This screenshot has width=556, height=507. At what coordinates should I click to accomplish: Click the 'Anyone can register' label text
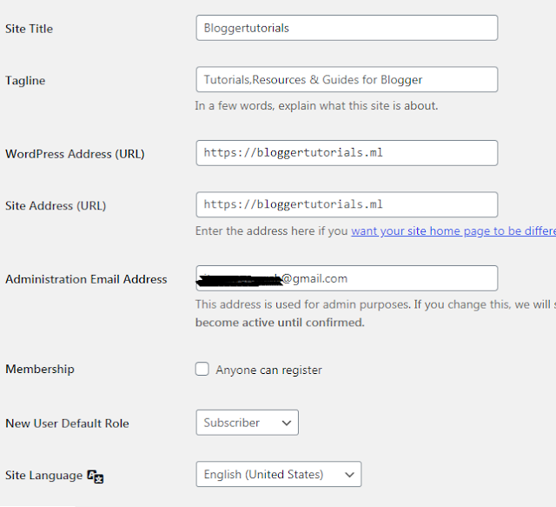click(x=268, y=370)
